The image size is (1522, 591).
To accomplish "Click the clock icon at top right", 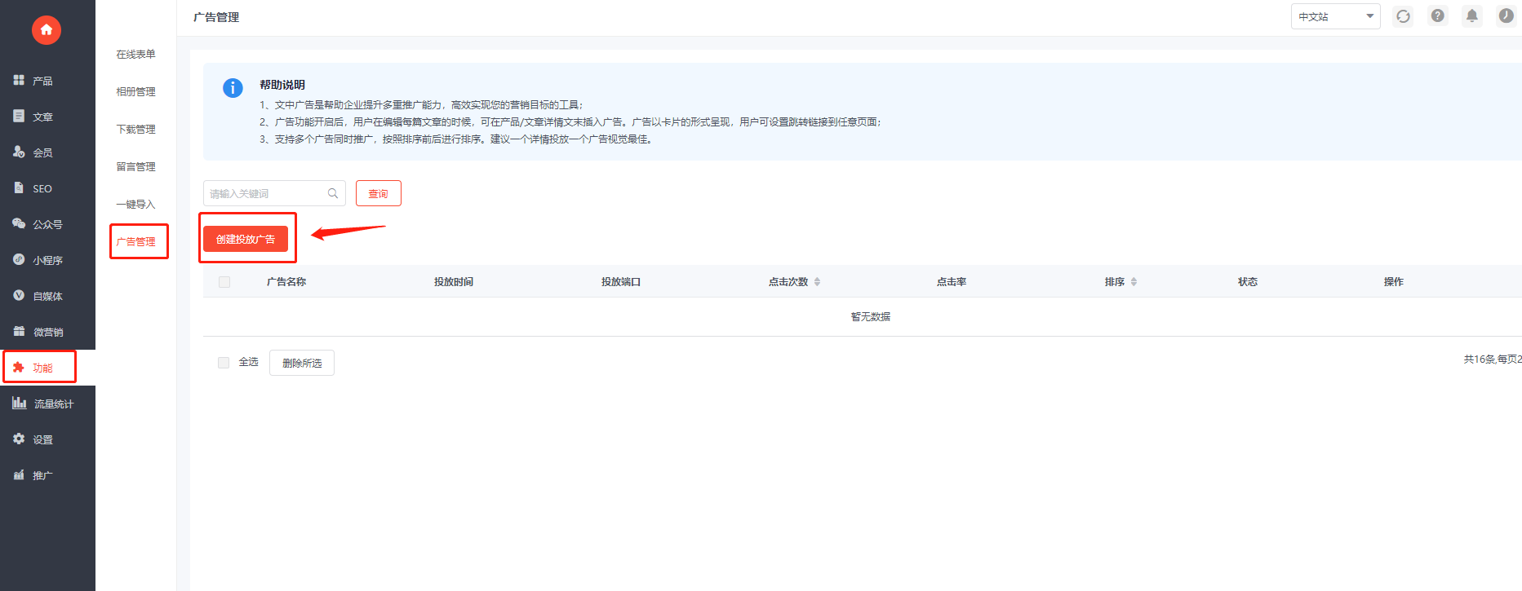I will pyautogui.click(x=1506, y=15).
